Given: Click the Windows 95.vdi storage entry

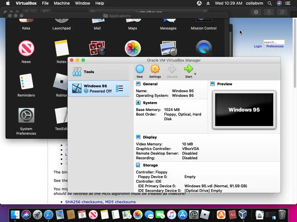Looking at the screenshot, I should 216,186.
